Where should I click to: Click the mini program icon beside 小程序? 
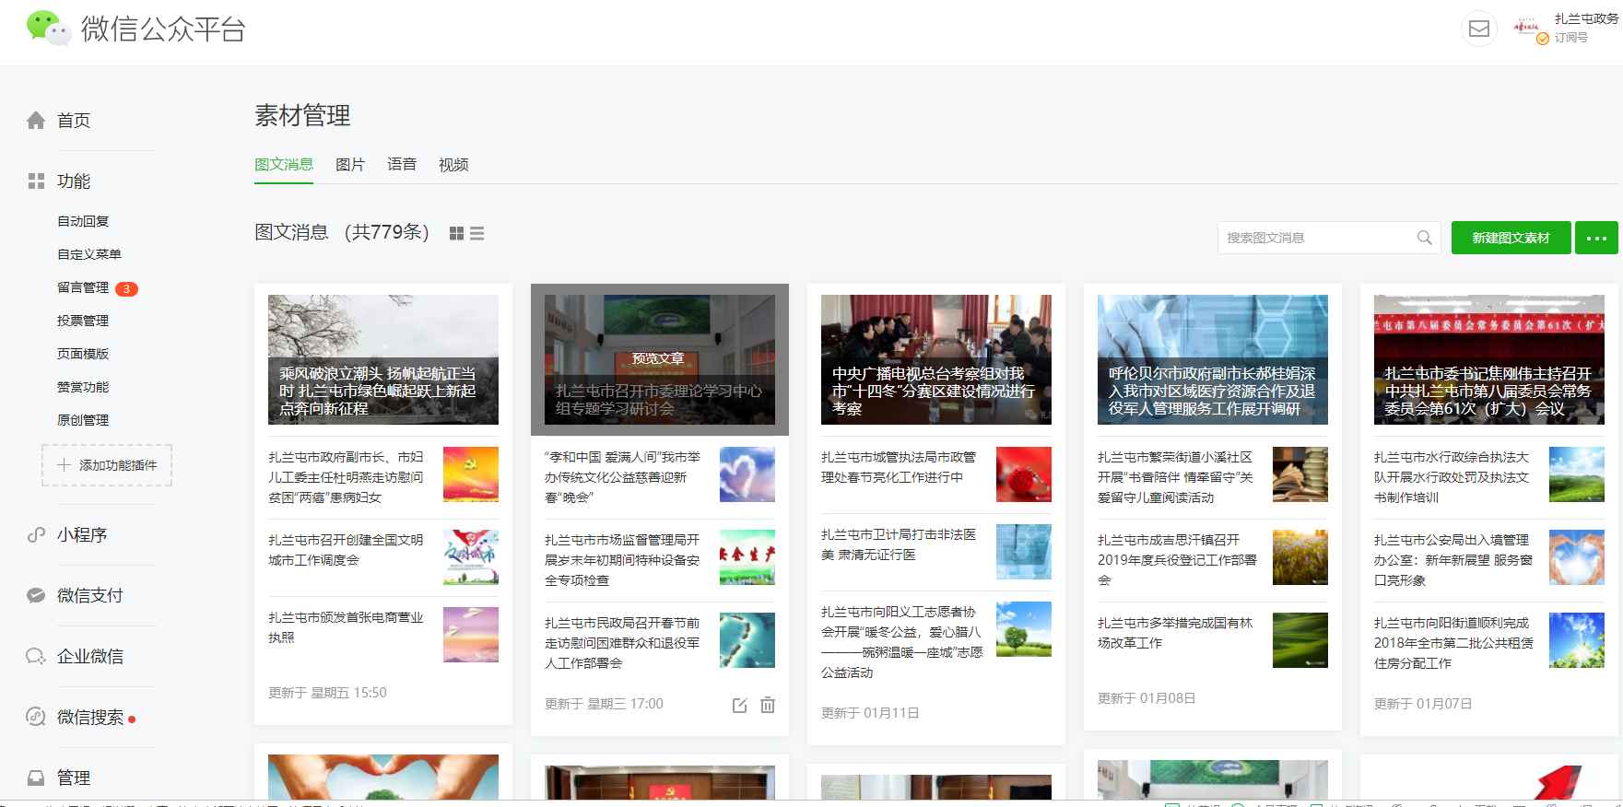pyautogui.click(x=36, y=535)
